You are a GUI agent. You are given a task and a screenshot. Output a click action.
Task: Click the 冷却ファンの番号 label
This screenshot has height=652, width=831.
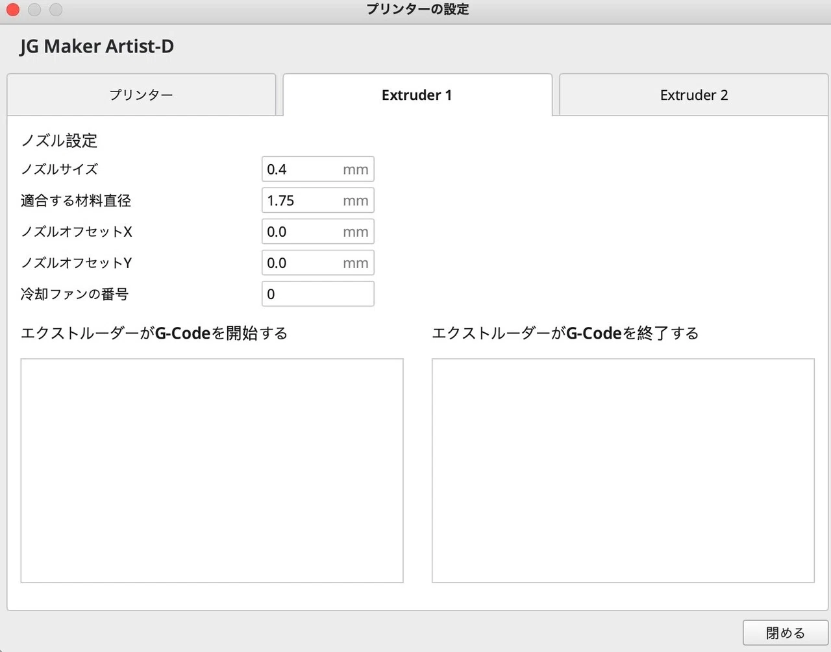(x=75, y=294)
